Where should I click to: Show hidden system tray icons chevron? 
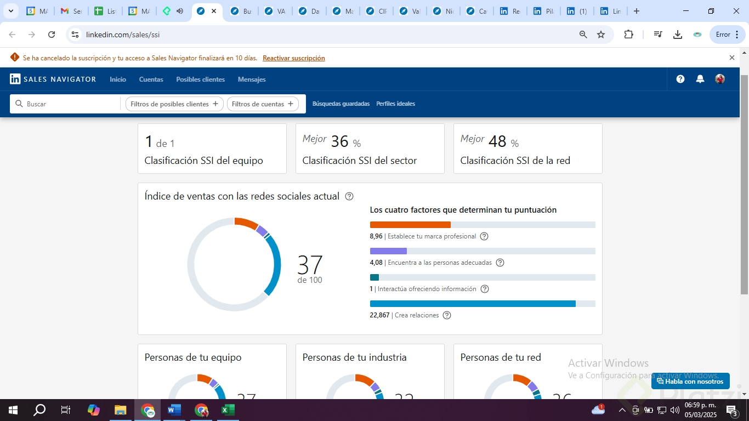622,410
